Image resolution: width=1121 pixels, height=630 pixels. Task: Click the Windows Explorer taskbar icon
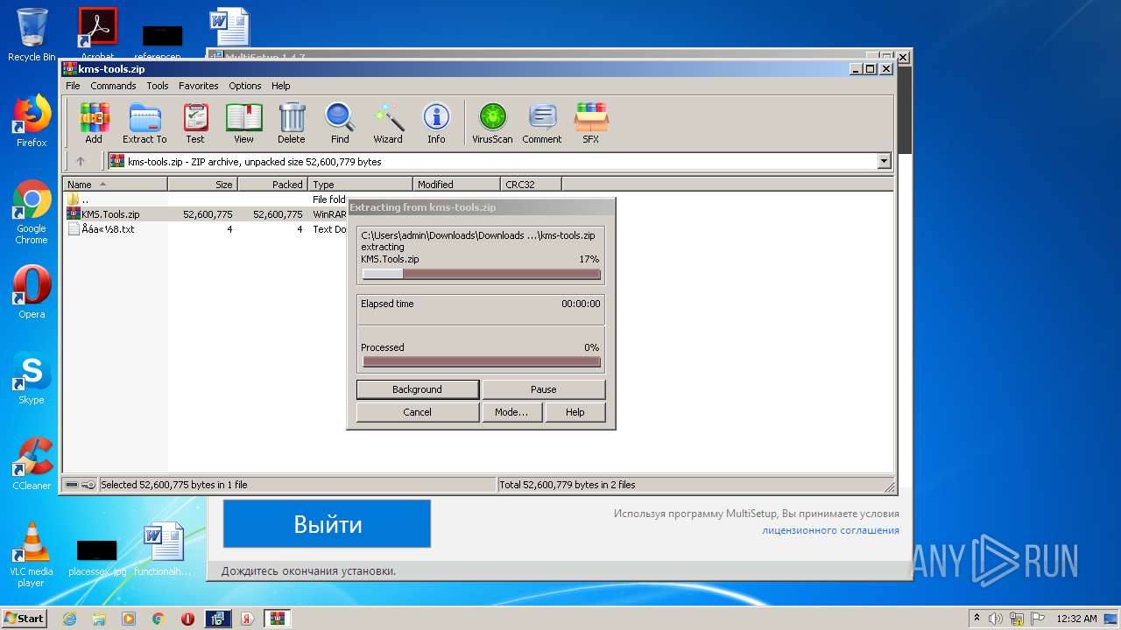click(x=99, y=619)
